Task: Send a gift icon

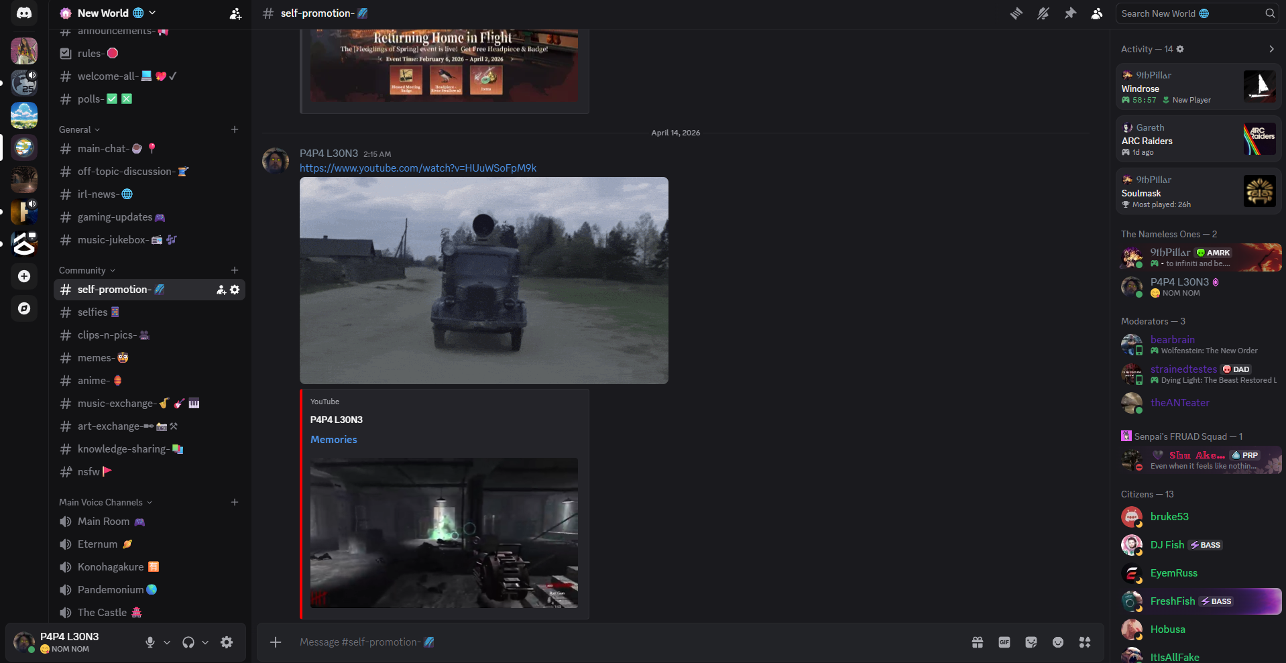Action: 978,642
